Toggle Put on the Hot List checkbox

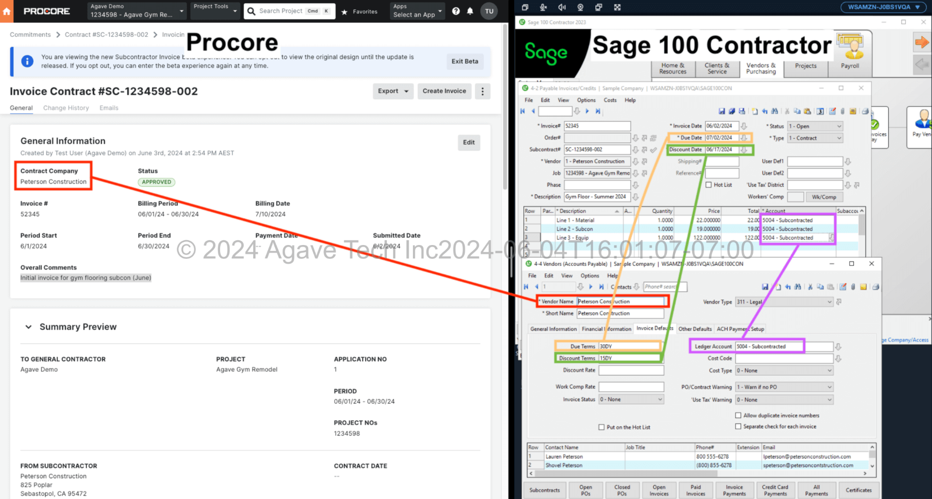(x=602, y=427)
